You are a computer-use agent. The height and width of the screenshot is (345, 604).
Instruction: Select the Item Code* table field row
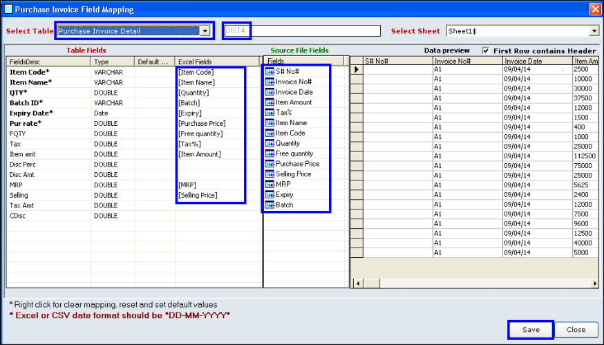click(x=134, y=72)
